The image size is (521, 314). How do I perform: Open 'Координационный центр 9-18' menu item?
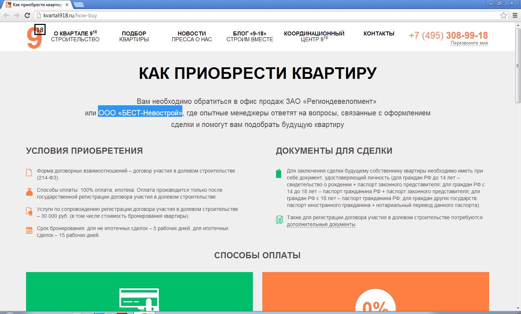point(314,36)
